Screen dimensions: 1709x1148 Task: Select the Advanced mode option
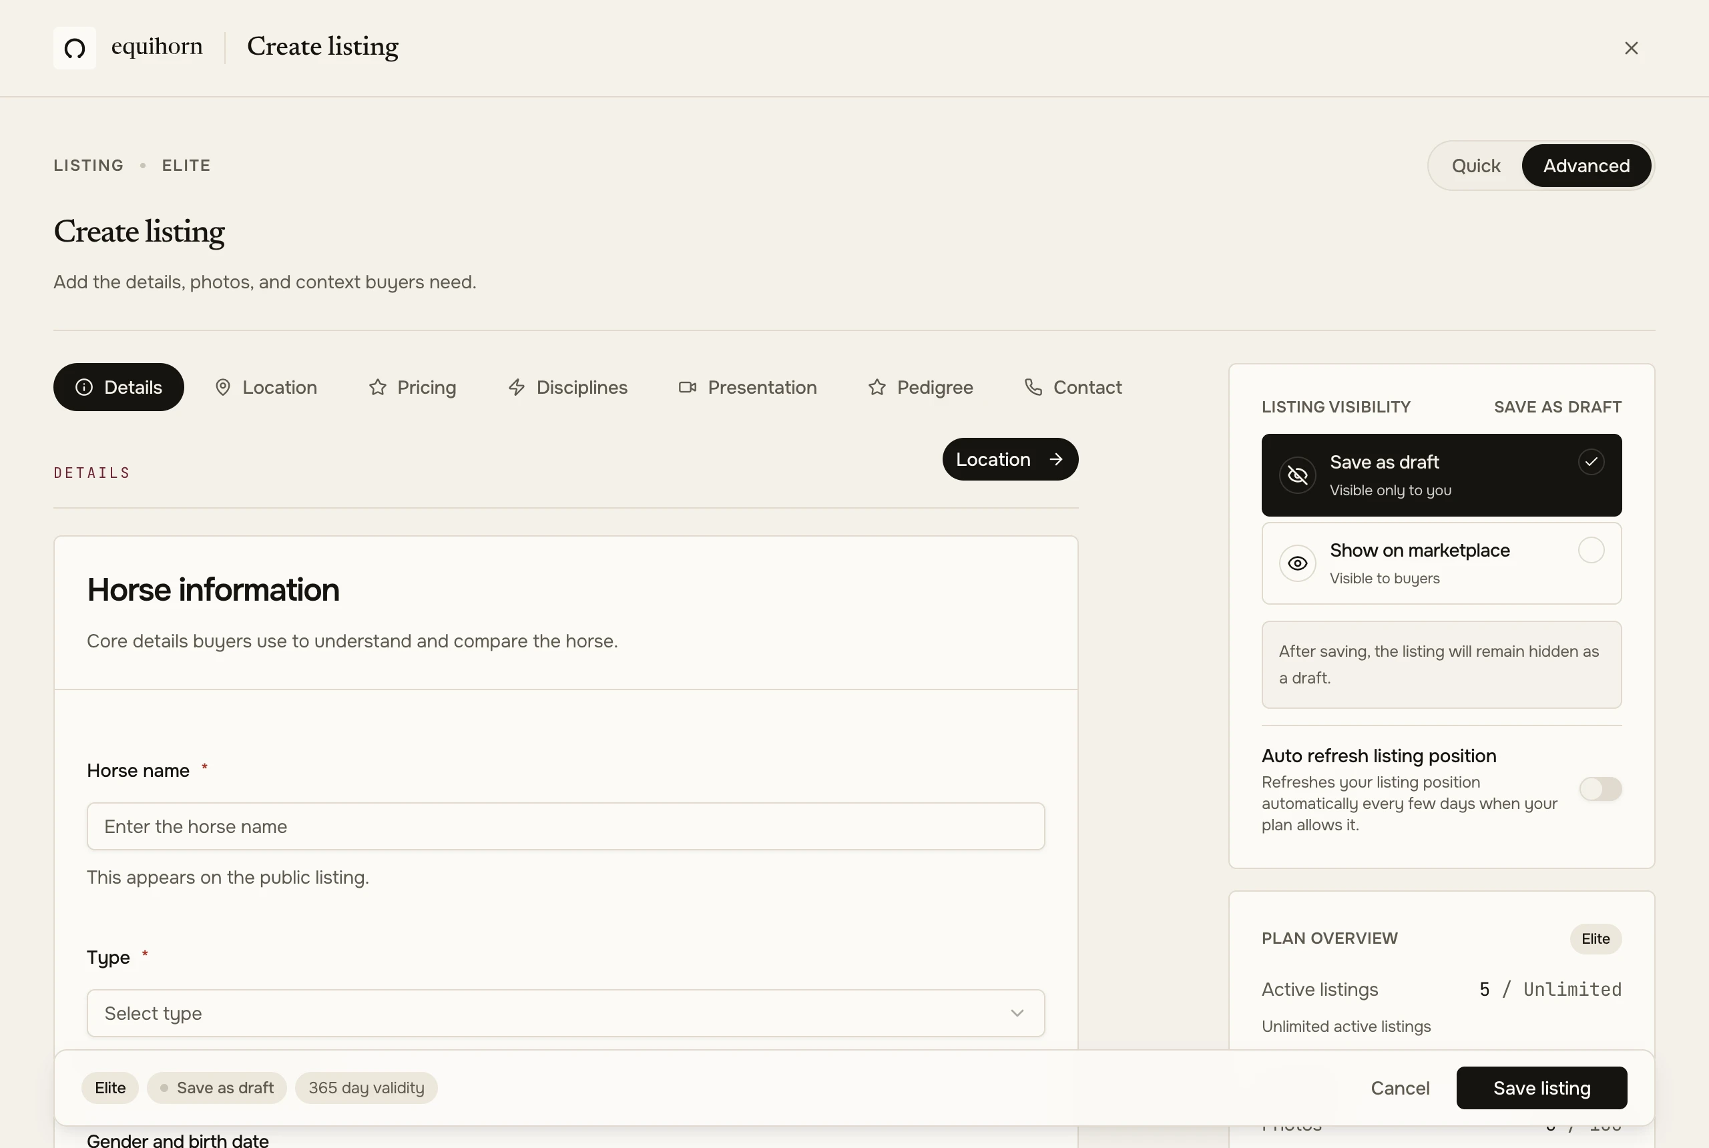[1586, 166]
